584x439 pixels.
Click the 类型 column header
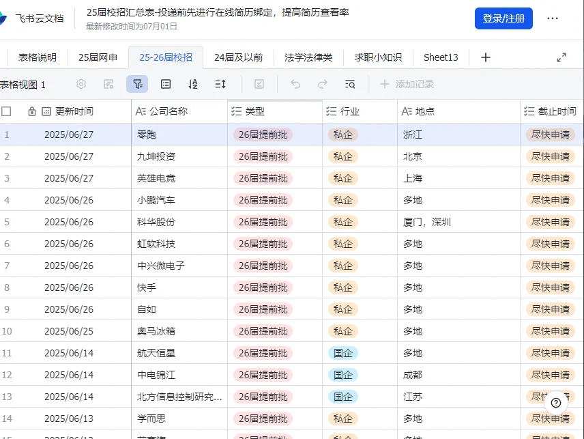pyautogui.click(x=275, y=111)
